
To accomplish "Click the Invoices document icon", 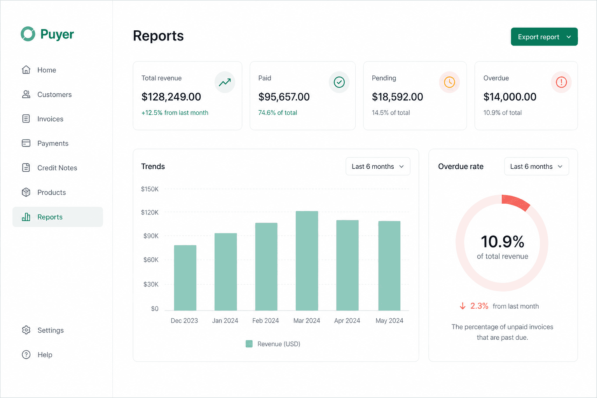I will pos(26,119).
